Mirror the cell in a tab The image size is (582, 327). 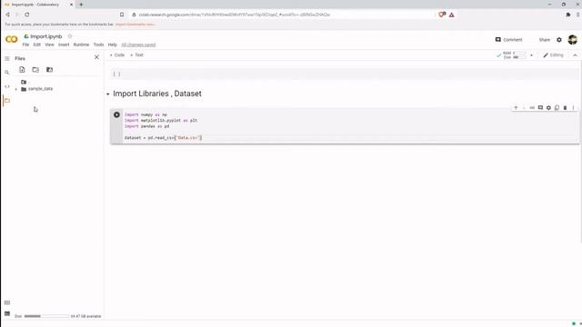coord(557,108)
